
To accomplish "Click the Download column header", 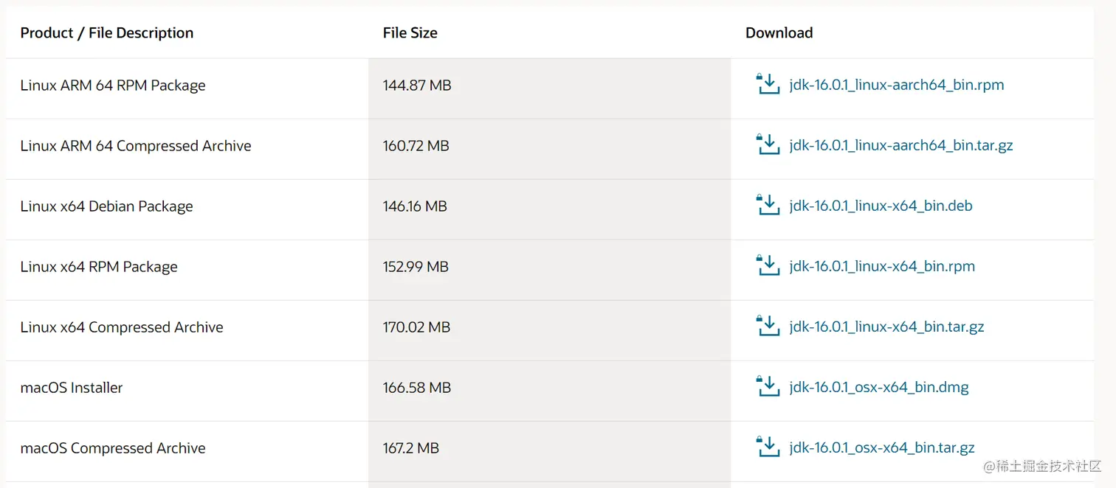I will click(x=779, y=32).
